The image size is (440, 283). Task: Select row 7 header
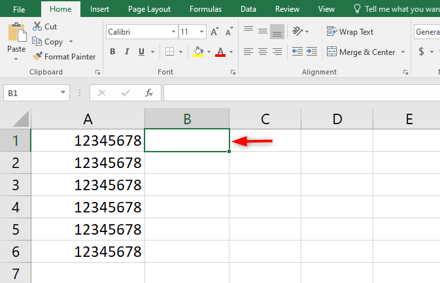point(16,273)
